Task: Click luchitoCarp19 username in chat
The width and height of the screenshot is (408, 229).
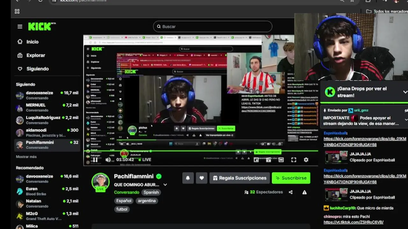Action: 342,208
